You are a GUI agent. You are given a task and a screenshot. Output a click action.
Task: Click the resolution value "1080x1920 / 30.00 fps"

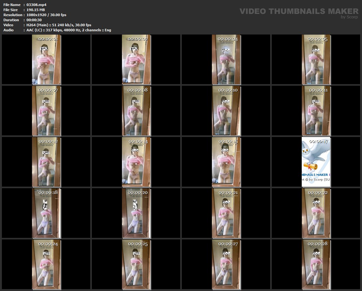[46, 15]
